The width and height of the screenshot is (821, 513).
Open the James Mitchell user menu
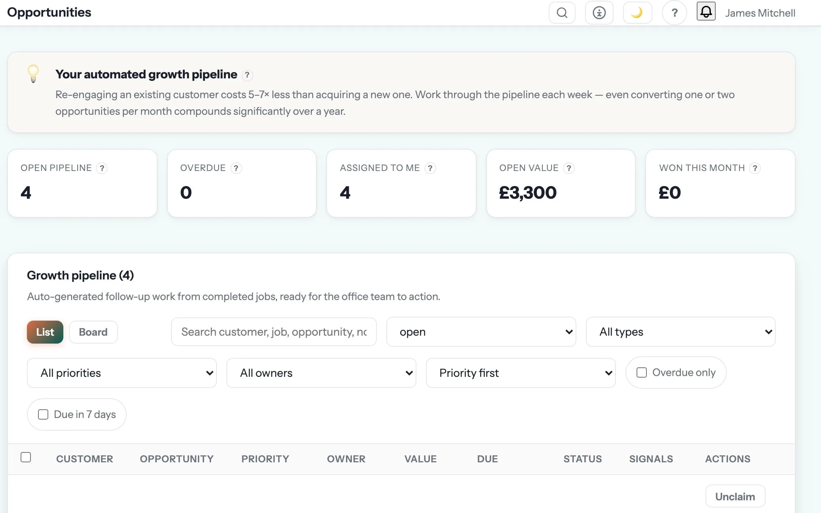[x=760, y=13]
